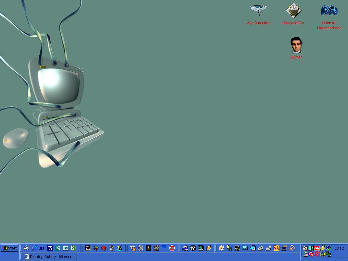Click the yellow lightning bolt toolbar shortcut
Screen dimensions: 348x261
(209, 248)
